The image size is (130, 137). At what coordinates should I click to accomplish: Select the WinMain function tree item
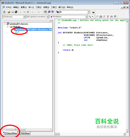pyautogui.click(x=34, y=29)
